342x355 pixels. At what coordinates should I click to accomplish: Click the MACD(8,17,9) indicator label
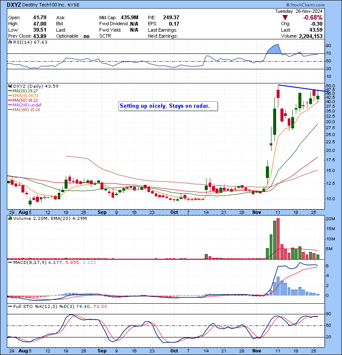pyautogui.click(x=30, y=263)
